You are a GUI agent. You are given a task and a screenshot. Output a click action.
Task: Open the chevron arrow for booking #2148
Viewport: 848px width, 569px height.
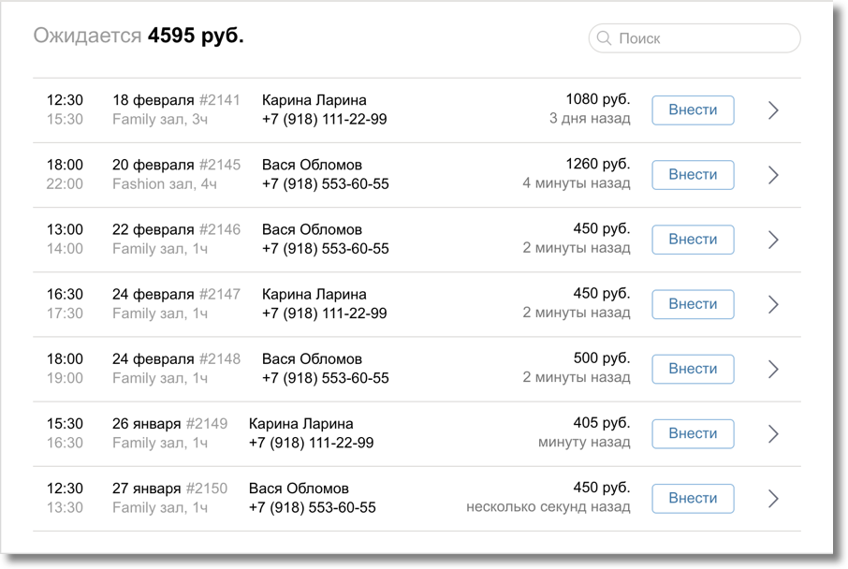coord(773,369)
